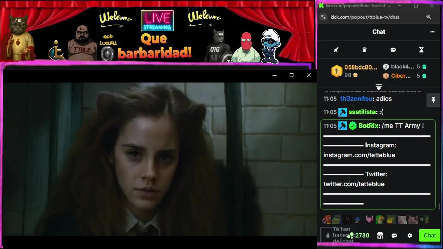
Task: Click second-place gifter black4 name
Action: 403,67
